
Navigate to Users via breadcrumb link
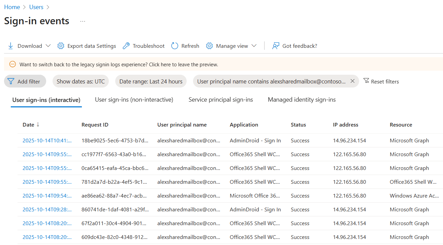coord(36,7)
